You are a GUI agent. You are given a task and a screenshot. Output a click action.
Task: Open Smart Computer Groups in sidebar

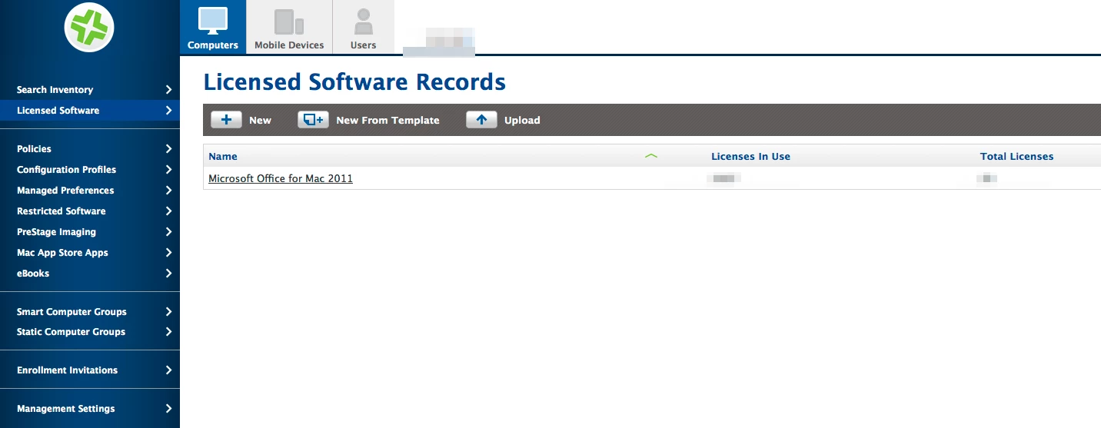point(72,312)
